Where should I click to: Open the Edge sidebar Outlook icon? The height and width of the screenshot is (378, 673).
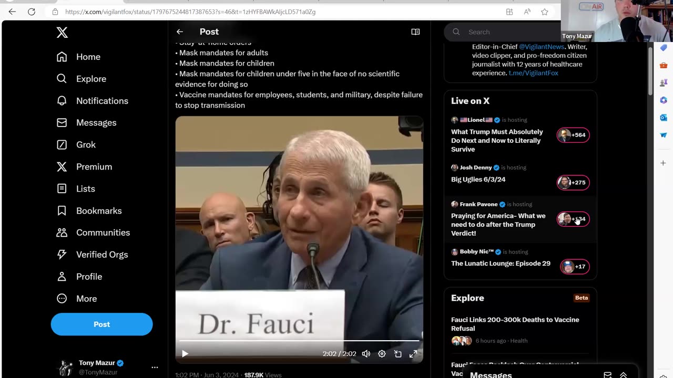pos(664,118)
